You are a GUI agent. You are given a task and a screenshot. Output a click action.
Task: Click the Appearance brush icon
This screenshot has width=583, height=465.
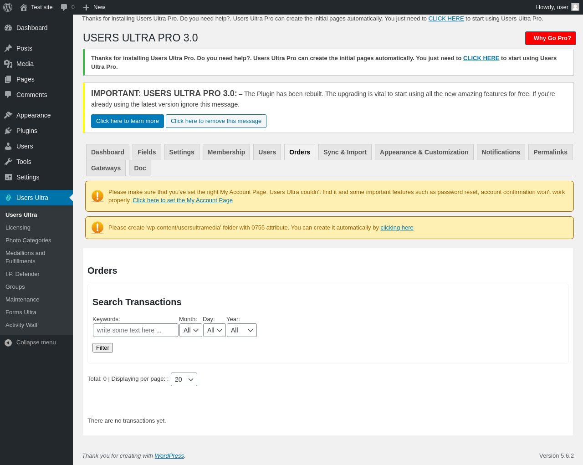(x=8, y=115)
